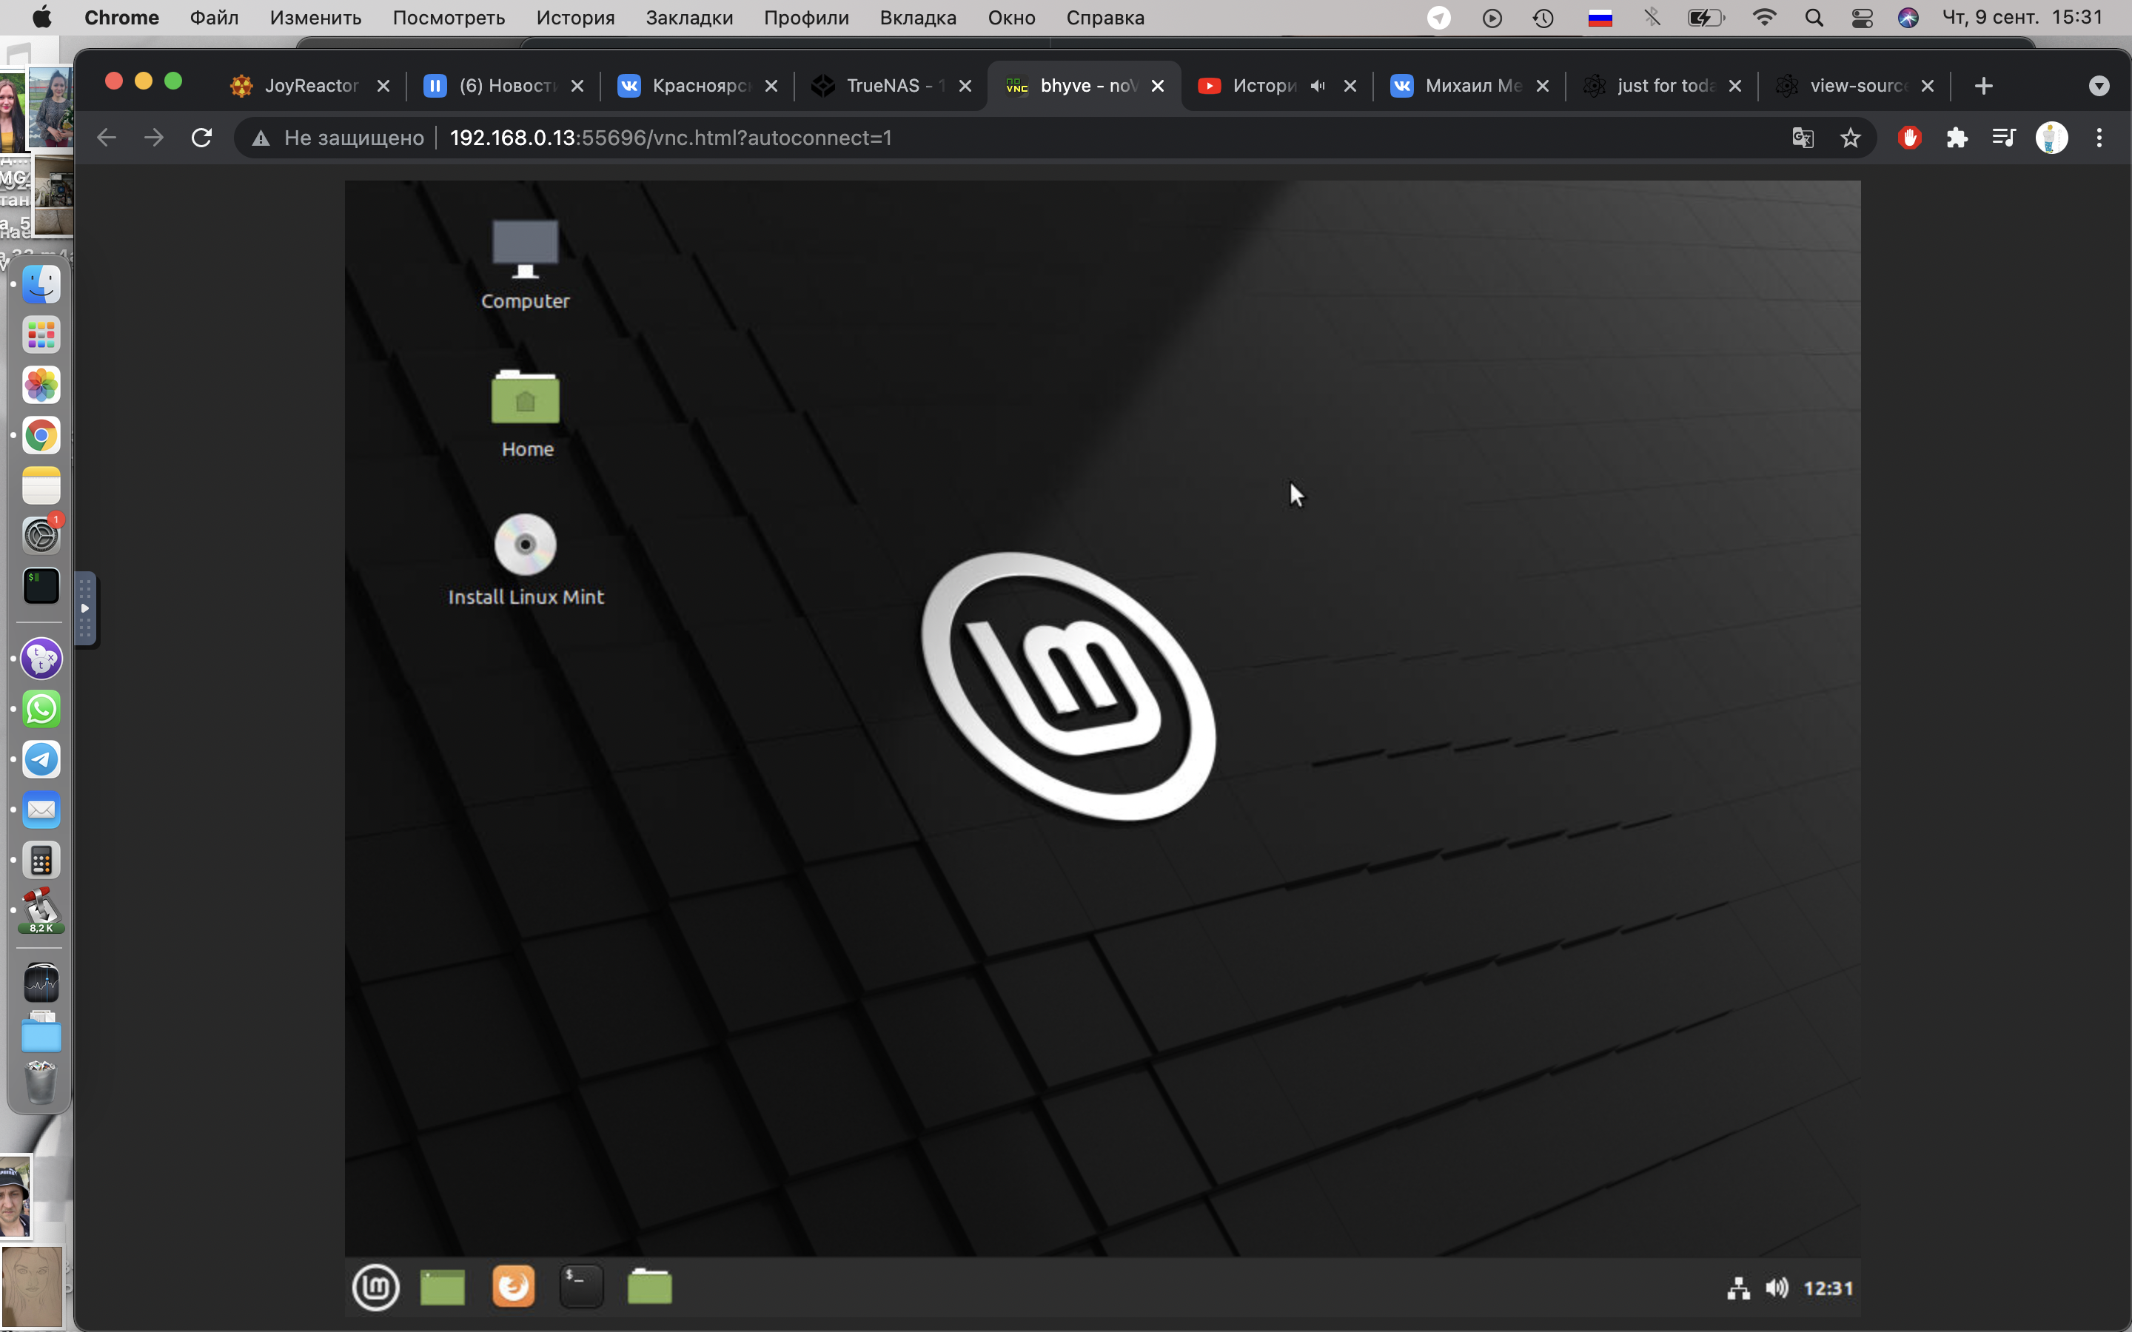Open Launchpad from the Dock

41,334
